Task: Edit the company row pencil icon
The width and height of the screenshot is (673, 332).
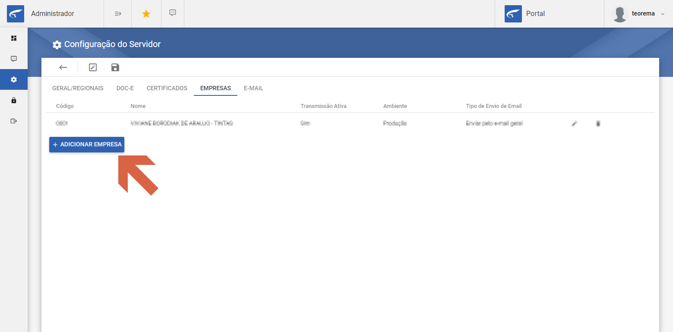Action: (x=574, y=123)
